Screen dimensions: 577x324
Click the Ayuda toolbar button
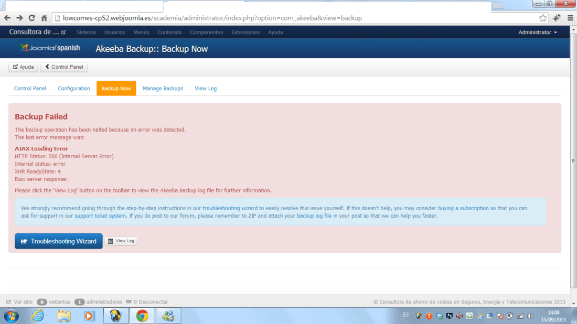coord(23,67)
